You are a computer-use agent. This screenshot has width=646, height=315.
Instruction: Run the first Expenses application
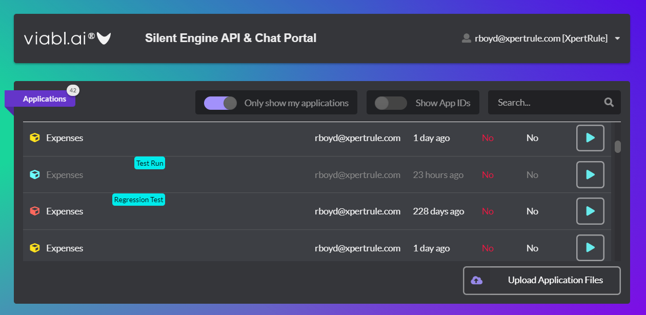click(590, 137)
